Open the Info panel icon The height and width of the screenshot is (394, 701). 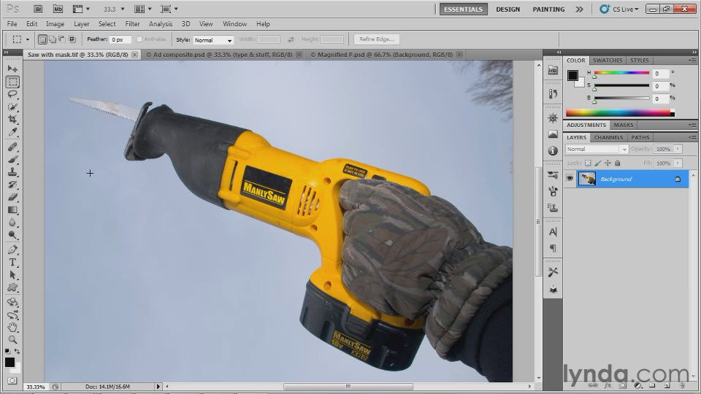pos(553,151)
